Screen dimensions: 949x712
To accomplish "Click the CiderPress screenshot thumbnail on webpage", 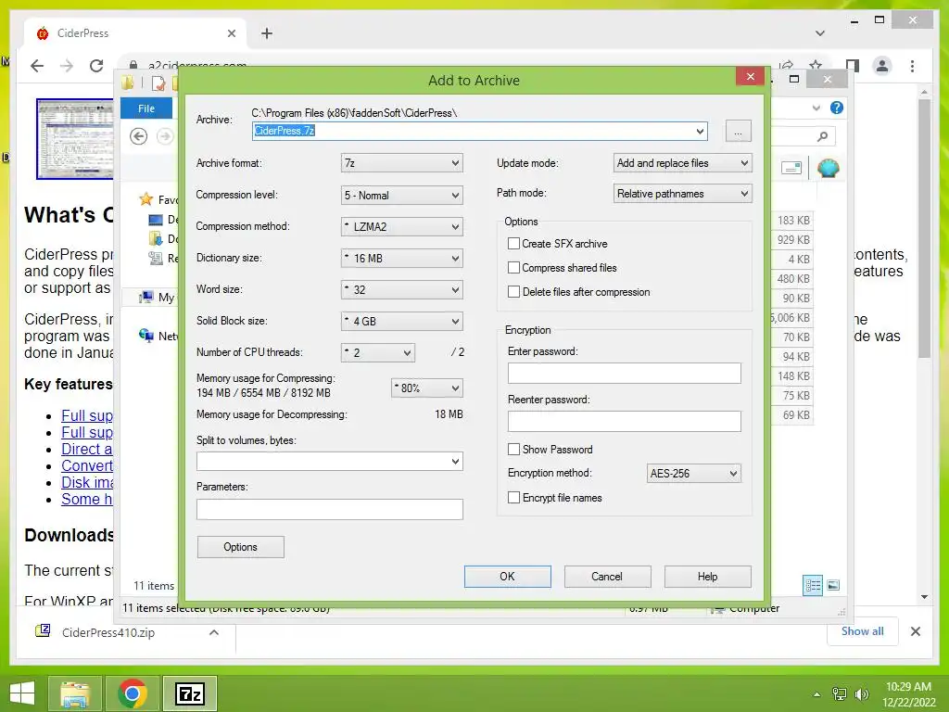I will tap(74, 139).
